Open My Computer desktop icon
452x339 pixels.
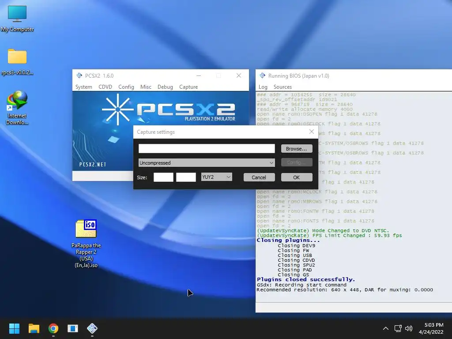(x=17, y=19)
